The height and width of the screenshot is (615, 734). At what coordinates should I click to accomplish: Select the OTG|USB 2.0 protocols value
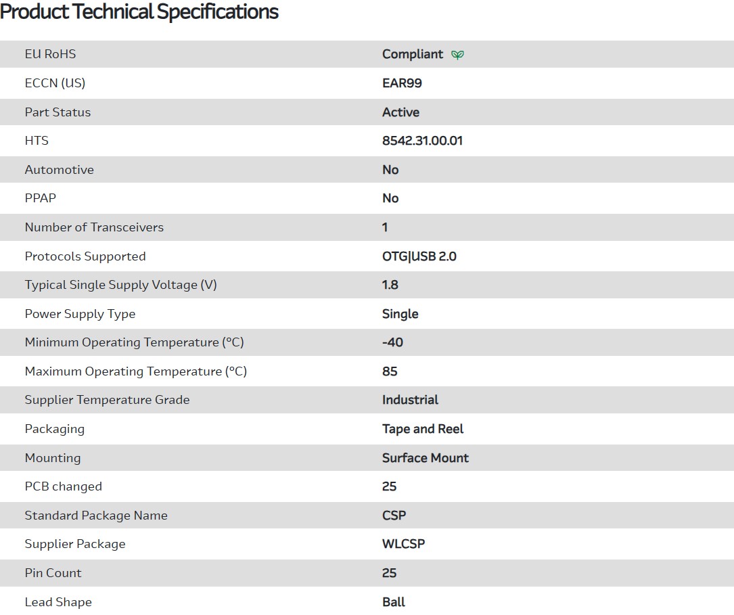(419, 256)
